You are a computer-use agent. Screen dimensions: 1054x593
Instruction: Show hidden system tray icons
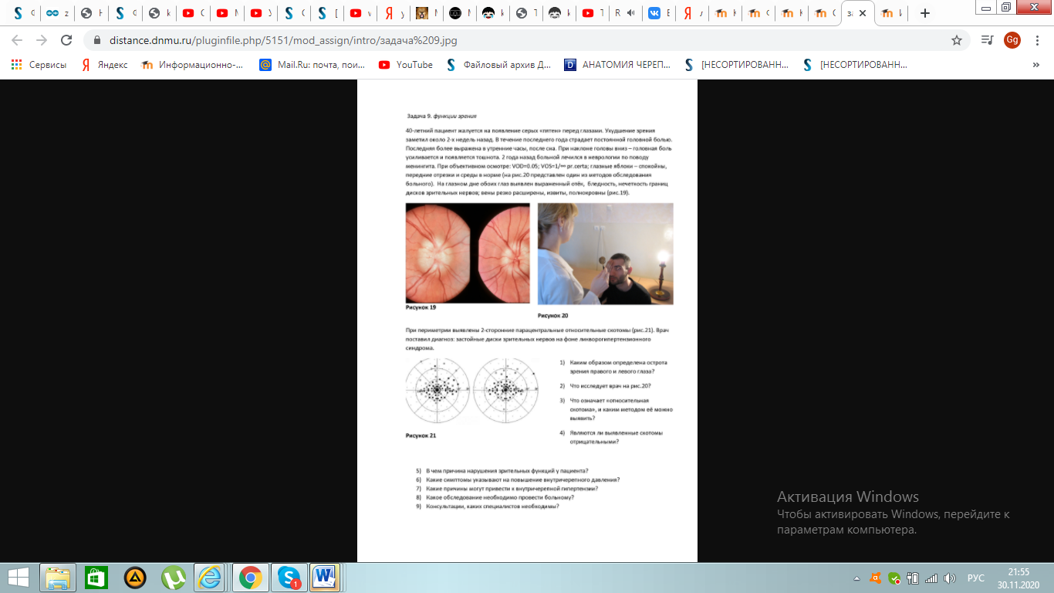coord(856,578)
